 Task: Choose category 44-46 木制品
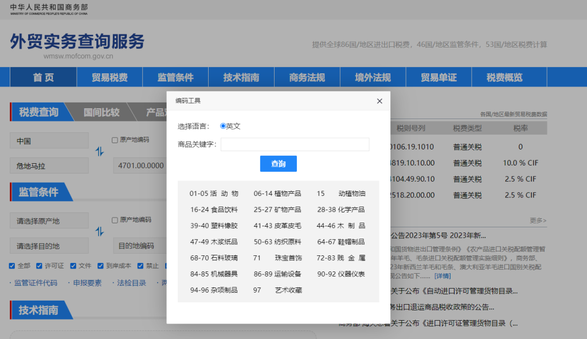(341, 226)
